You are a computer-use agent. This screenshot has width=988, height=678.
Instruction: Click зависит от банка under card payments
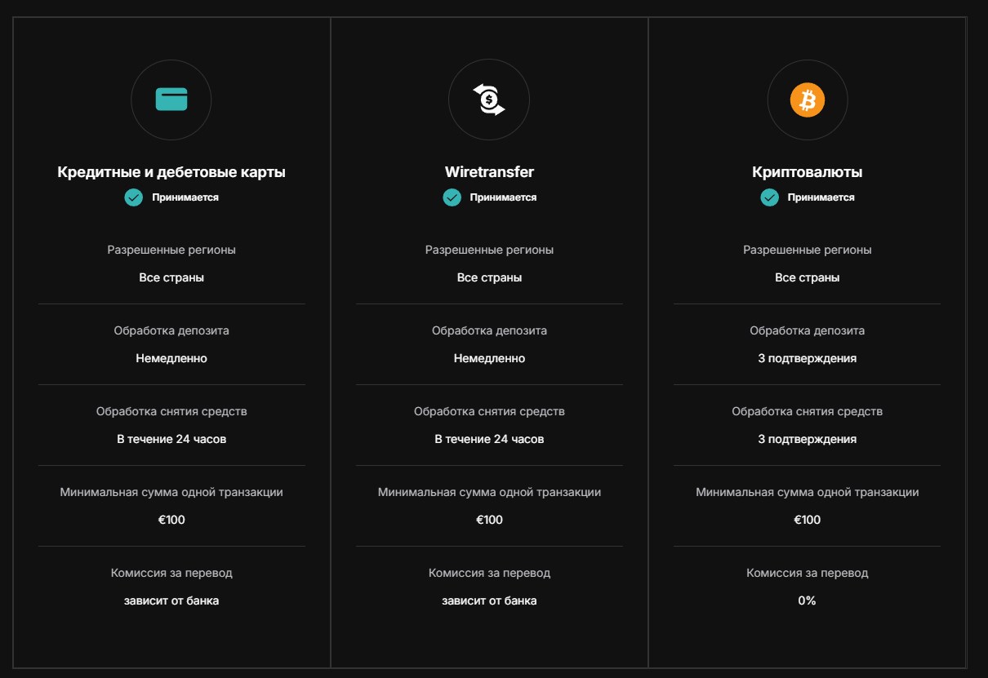coord(171,600)
